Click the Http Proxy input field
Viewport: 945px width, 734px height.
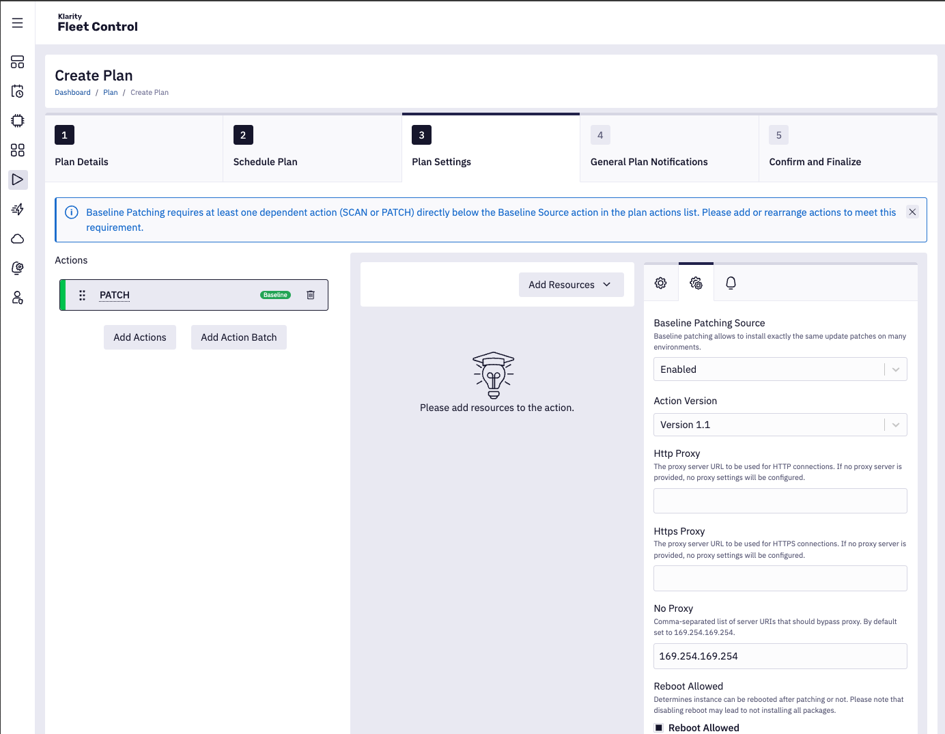780,500
